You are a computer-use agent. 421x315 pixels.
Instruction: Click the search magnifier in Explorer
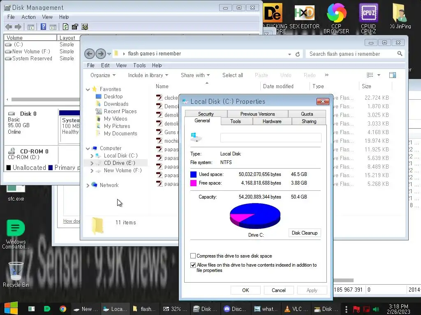[x=400, y=54]
